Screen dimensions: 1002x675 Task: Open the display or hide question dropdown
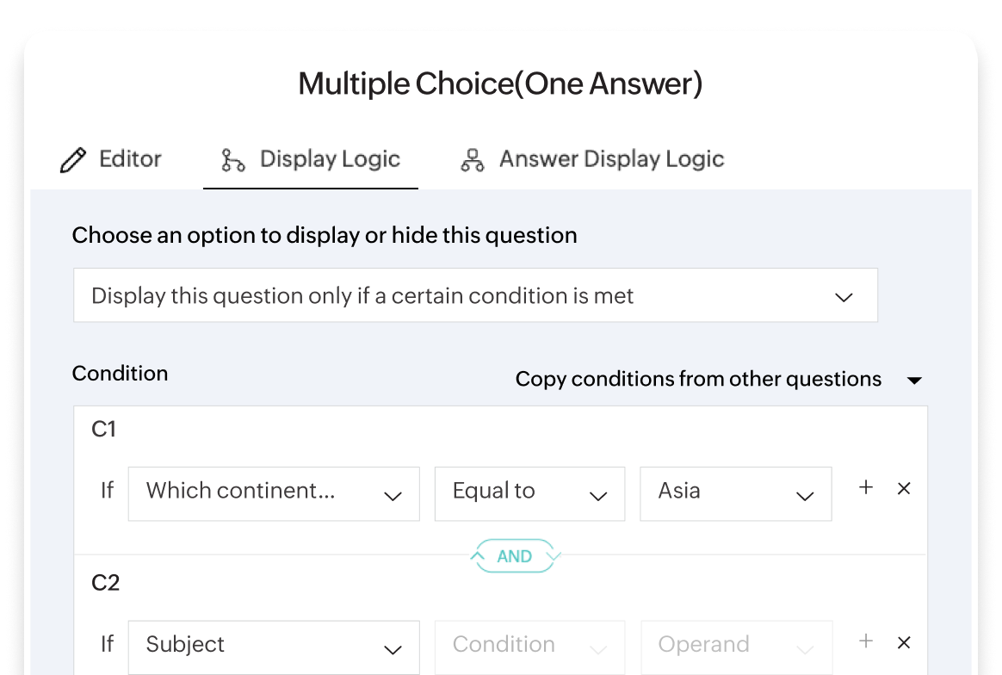[475, 295]
